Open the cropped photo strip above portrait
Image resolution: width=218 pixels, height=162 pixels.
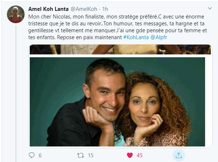click(120, 49)
